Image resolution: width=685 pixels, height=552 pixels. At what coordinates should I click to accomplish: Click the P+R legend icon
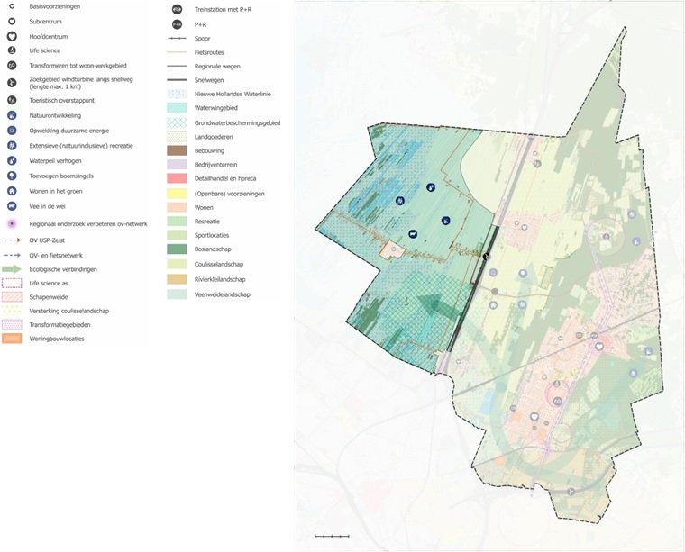177,23
